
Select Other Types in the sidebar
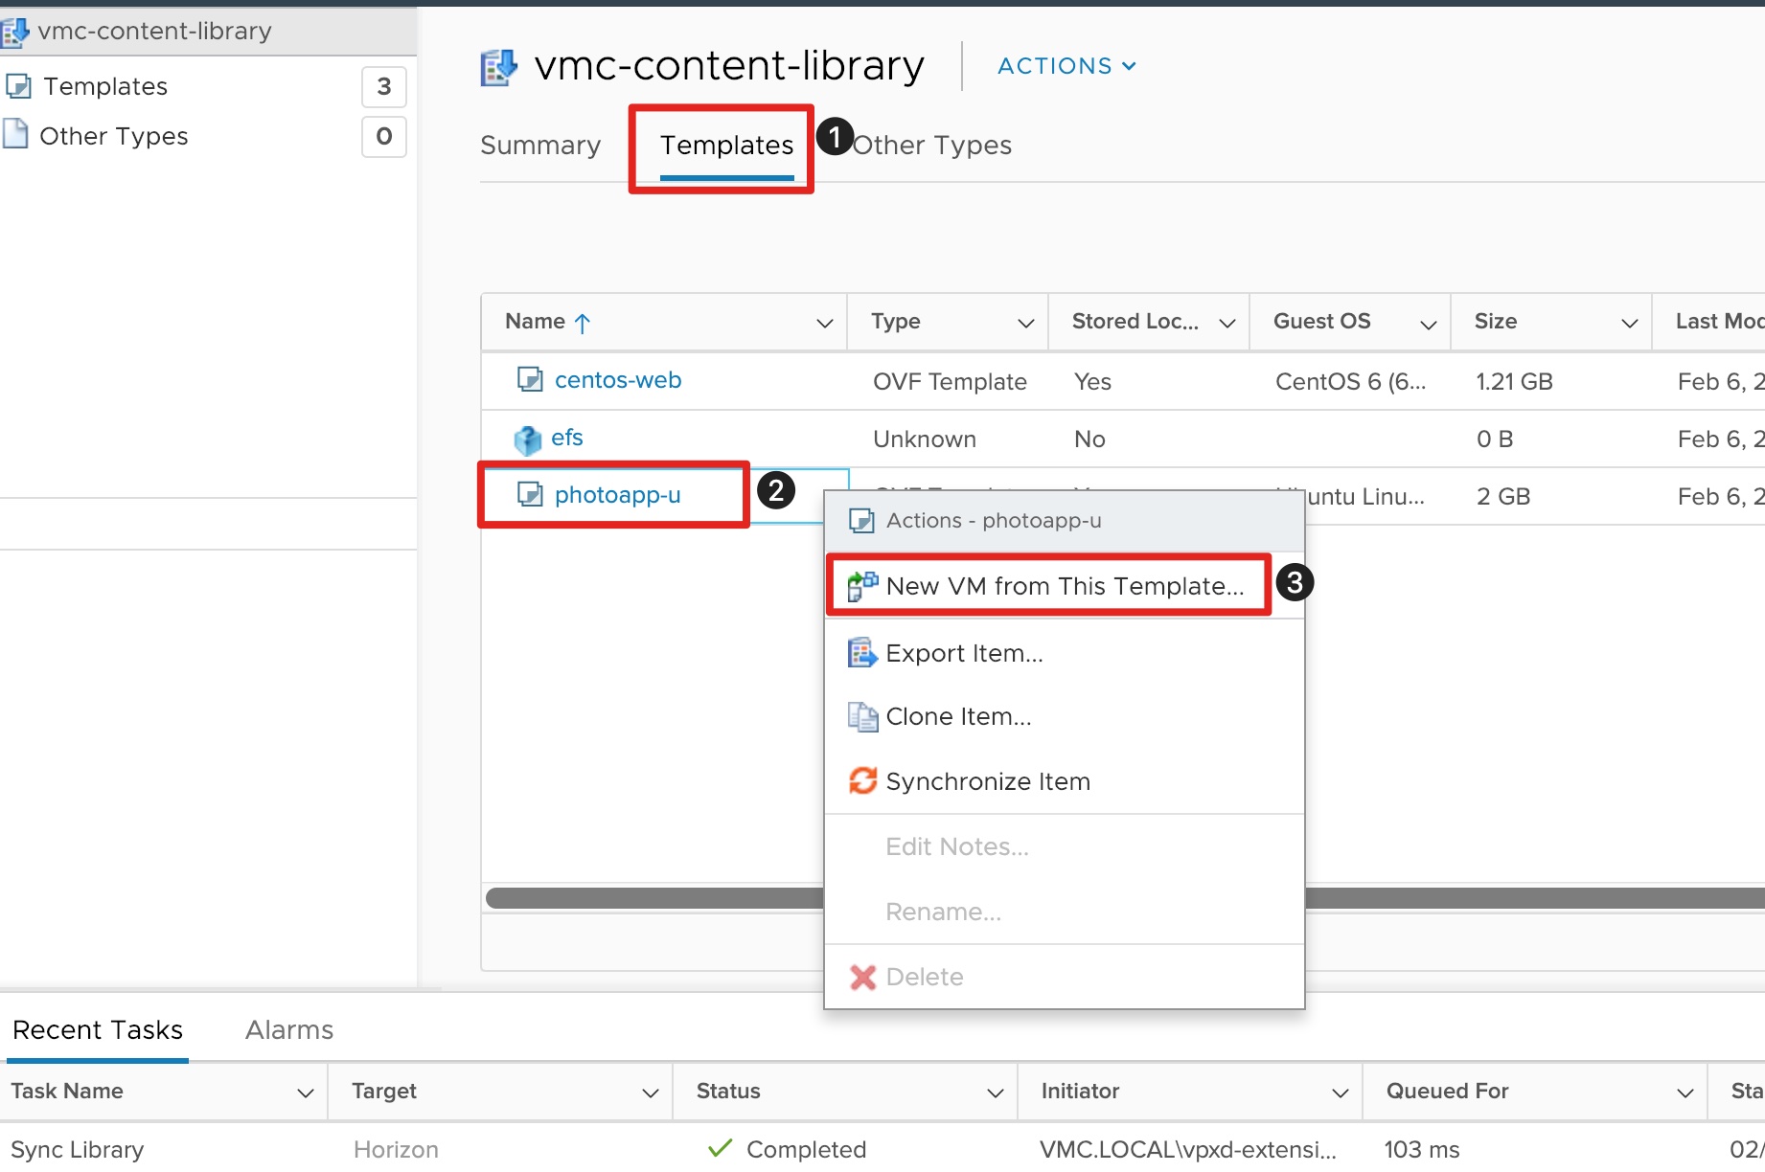[x=113, y=136]
